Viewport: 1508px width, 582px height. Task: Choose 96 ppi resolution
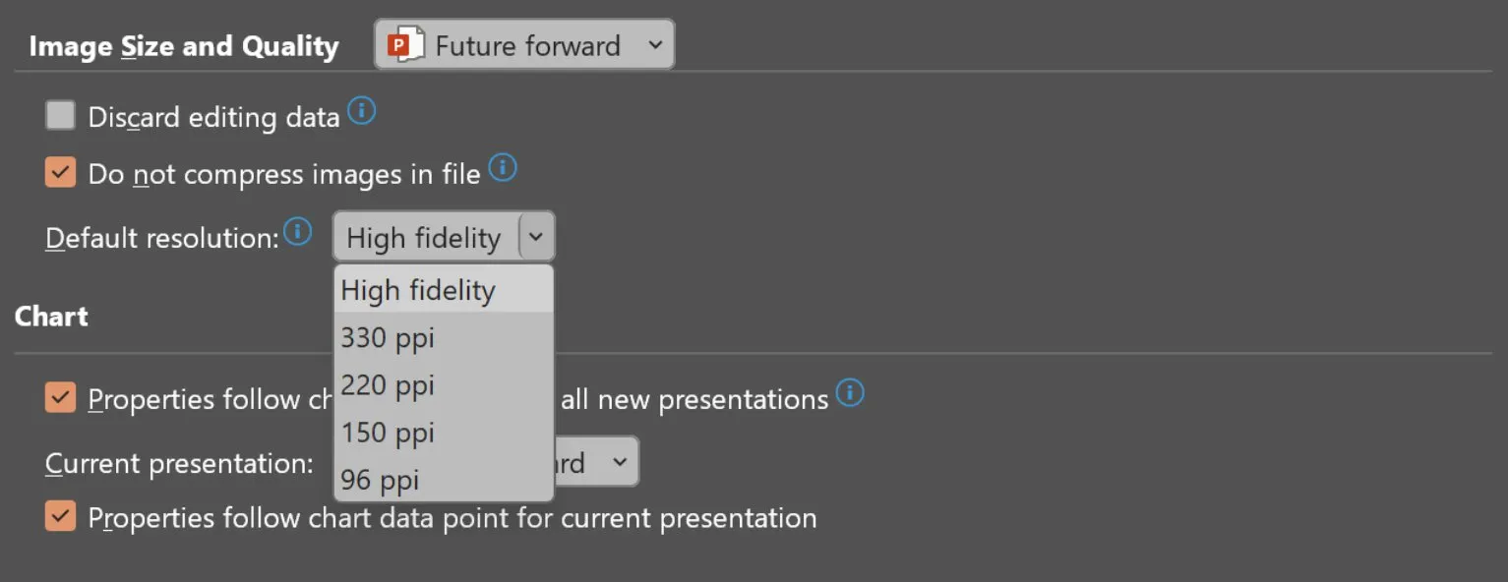click(x=380, y=480)
